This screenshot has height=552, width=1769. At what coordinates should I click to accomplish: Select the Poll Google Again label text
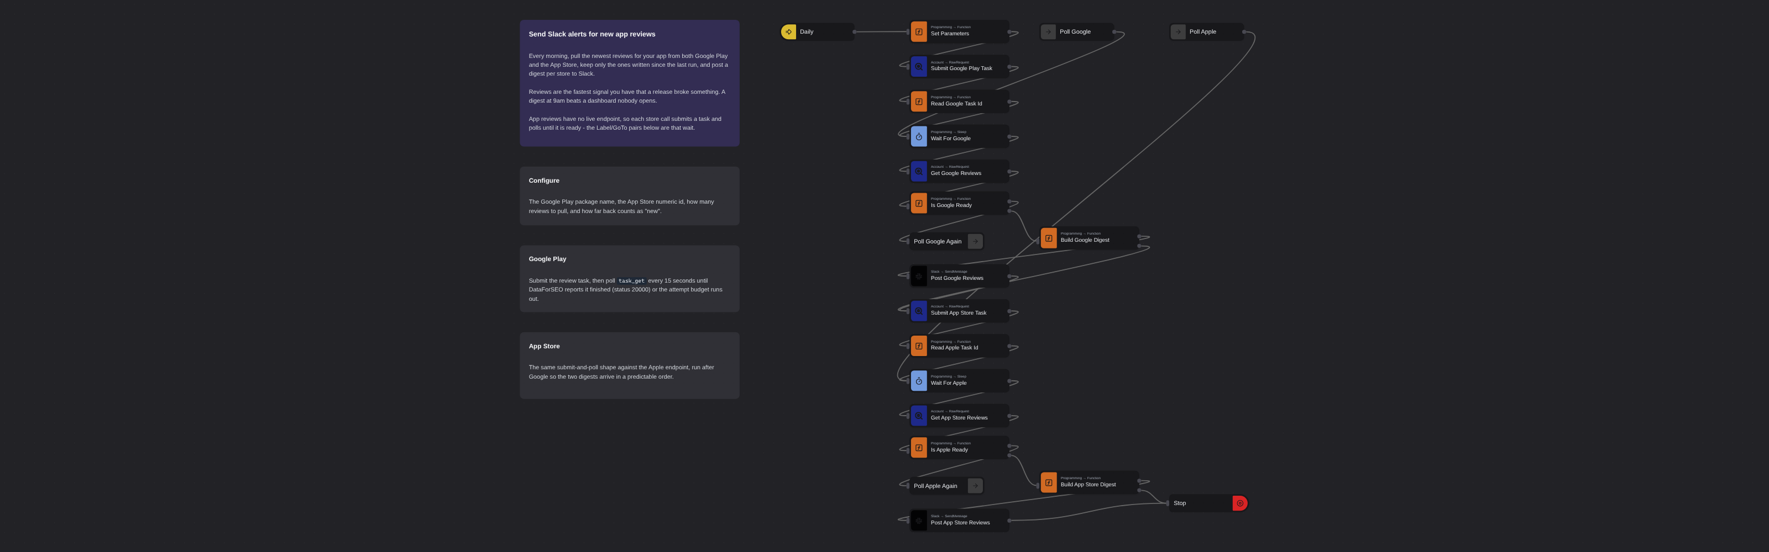[x=938, y=241]
